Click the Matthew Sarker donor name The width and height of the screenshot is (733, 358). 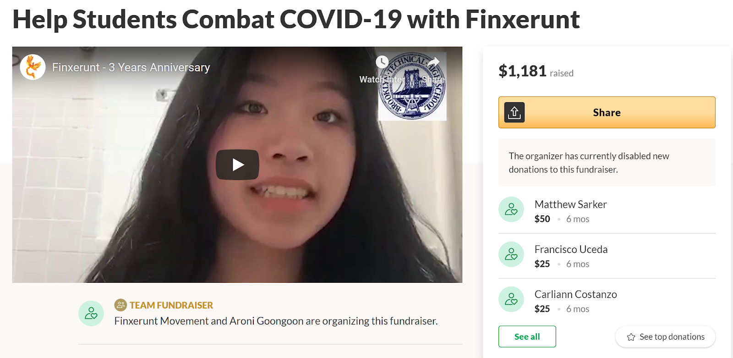(570, 204)
